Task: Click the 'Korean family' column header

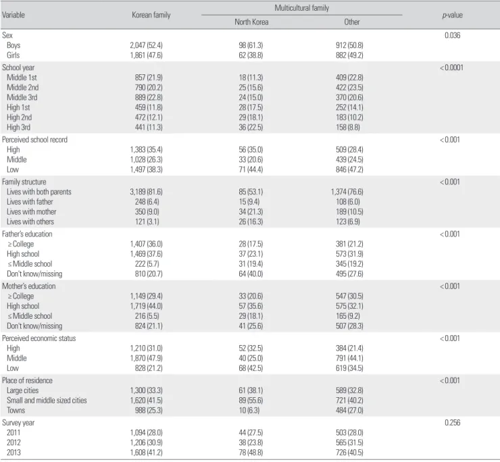Action: (x=151, y=15)
